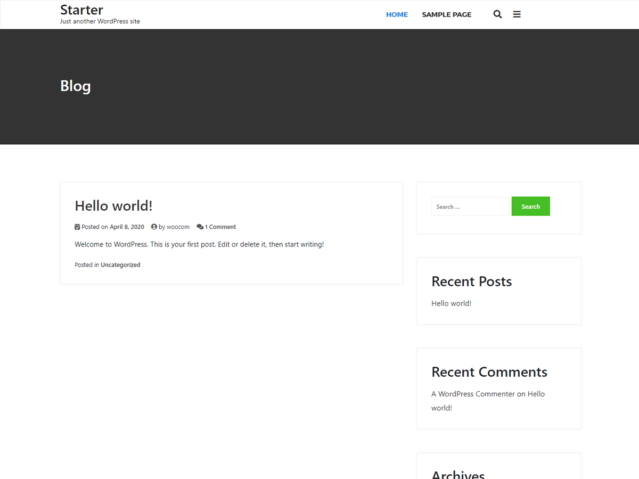Click the April 8, 2020 date link

click(x=127, y=226)
